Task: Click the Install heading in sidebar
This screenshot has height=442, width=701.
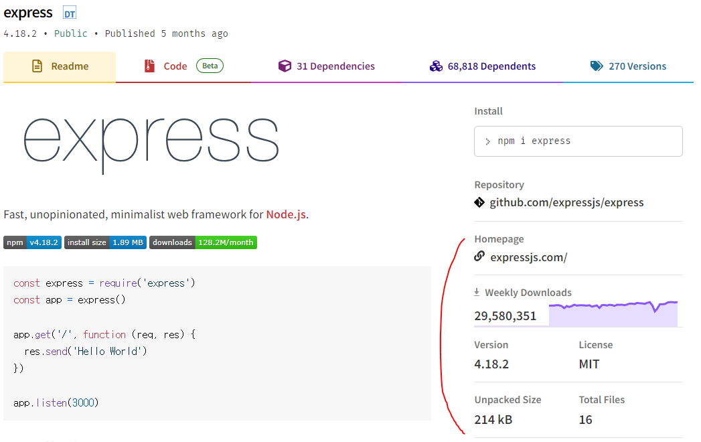Action: pyautogui.click(x=488, y=111)
